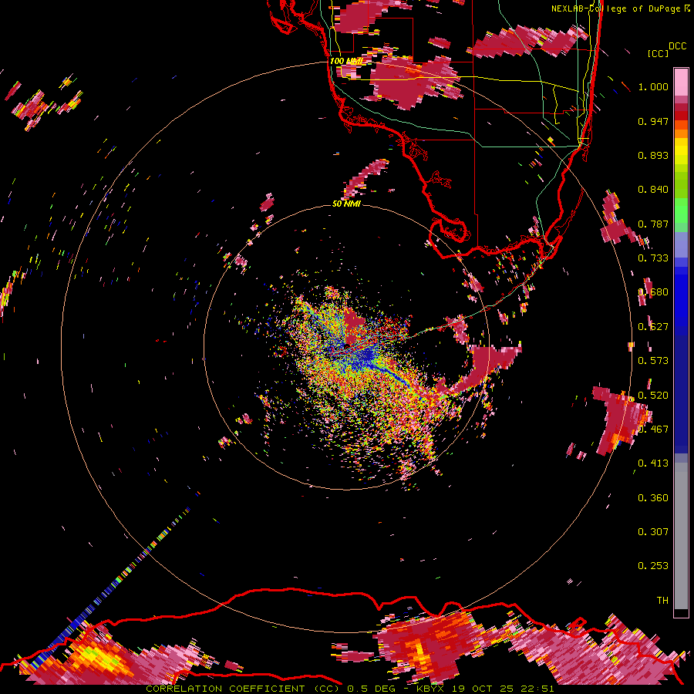
Task: Pick the light pink band atop the color bar
Action: (x=681, y=82)
